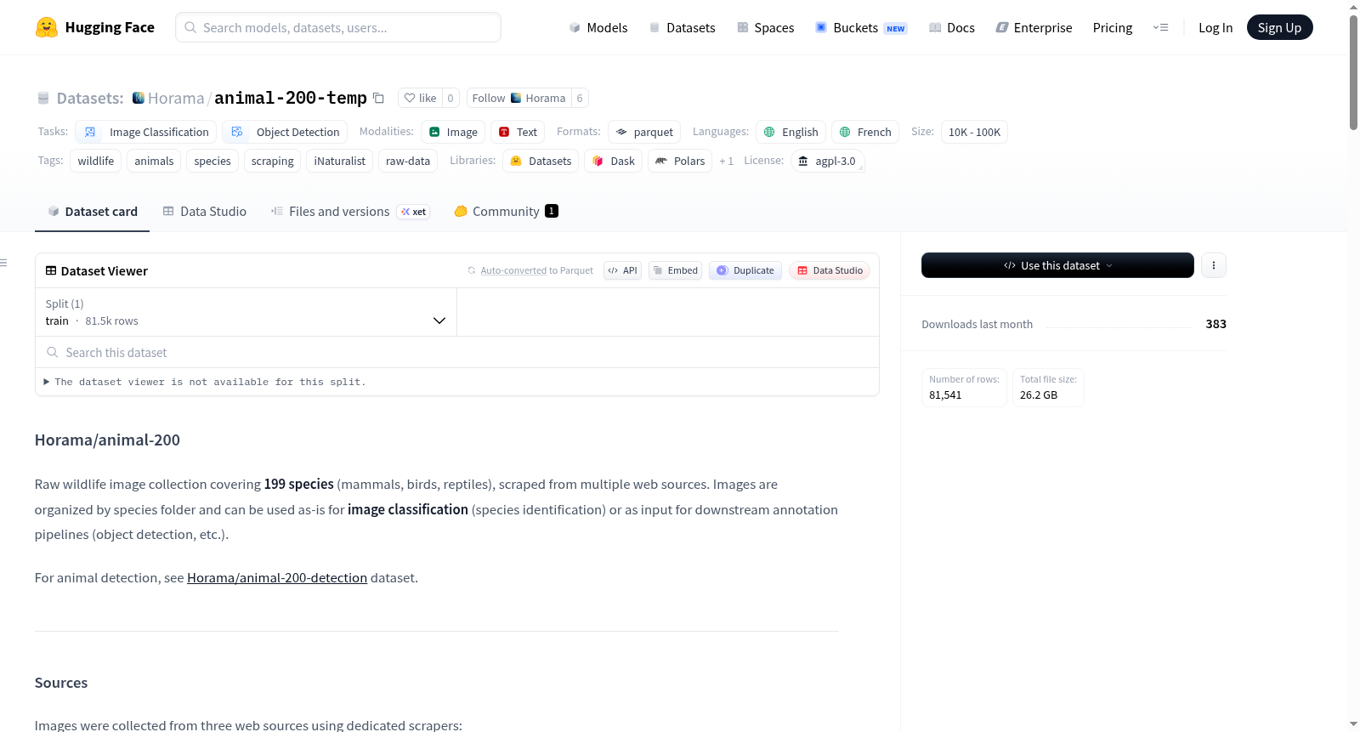Screen dimensions: 1360x732
Task: Click the 26.2 GB total file size value
Action: pyautogui.click(x=1039, y=395)
